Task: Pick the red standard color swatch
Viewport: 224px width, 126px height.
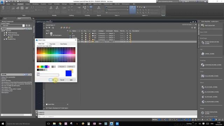Action: (x=38, y=67)
